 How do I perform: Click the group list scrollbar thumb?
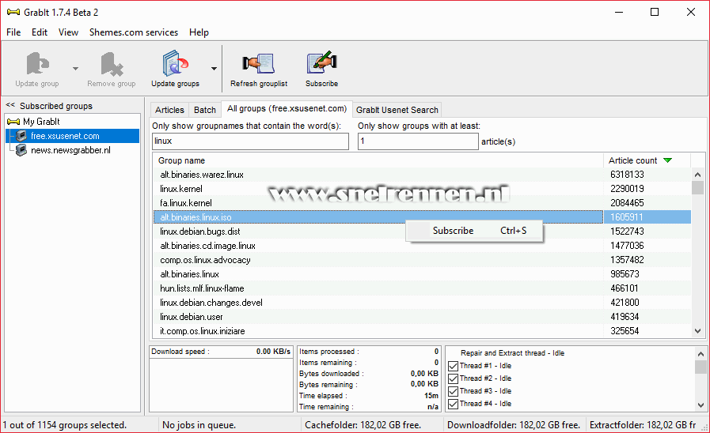click(x=697, y=187)
